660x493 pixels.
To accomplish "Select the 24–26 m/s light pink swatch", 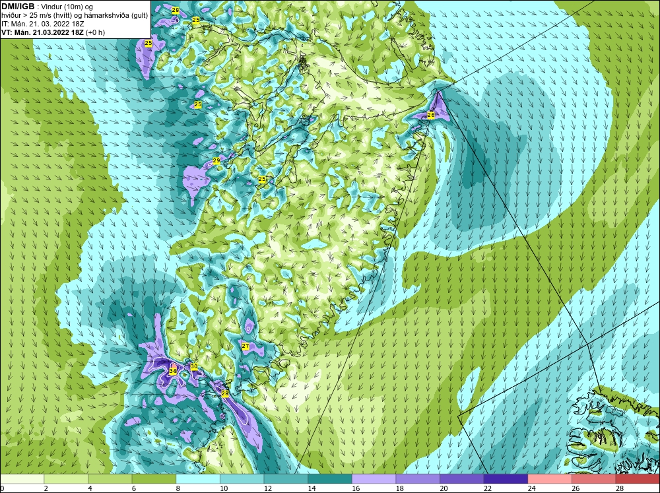I will 550,478.
